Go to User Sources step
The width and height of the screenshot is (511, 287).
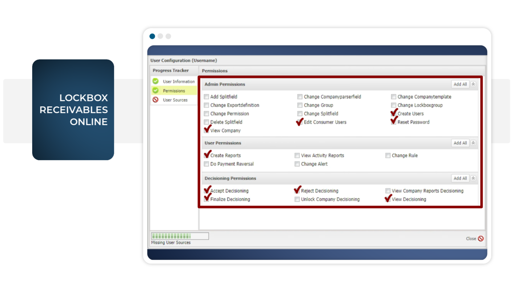(x=174, y=100)
